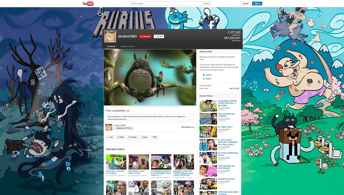Open the El Reto De La Canela title link

(116, 172)
